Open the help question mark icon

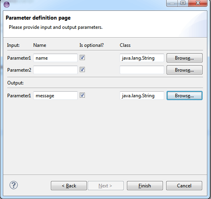pos(14,185)
